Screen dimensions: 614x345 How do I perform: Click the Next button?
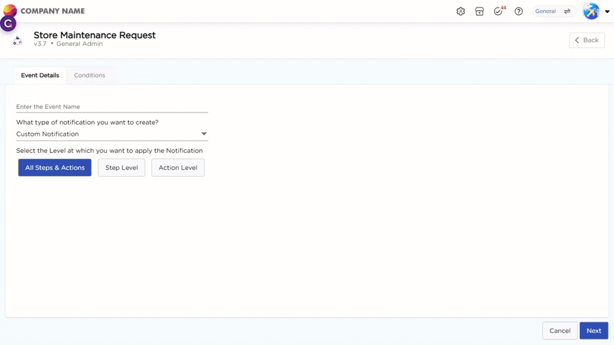(x=594, y=331)
